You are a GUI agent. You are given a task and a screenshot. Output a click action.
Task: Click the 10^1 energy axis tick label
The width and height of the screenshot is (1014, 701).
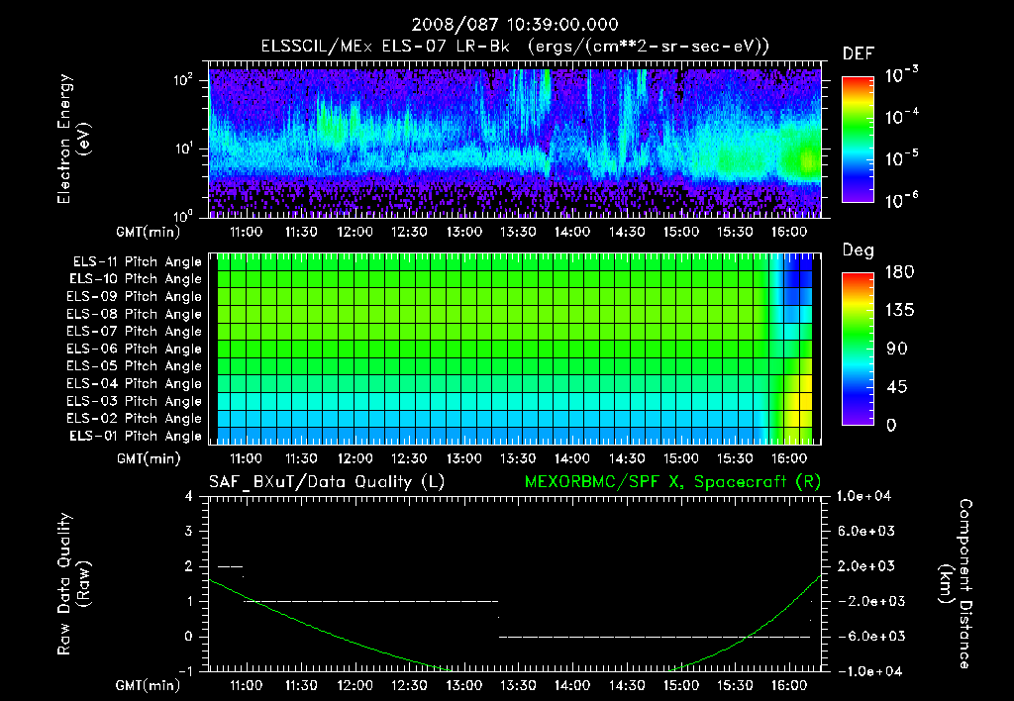tap(183, 149)
